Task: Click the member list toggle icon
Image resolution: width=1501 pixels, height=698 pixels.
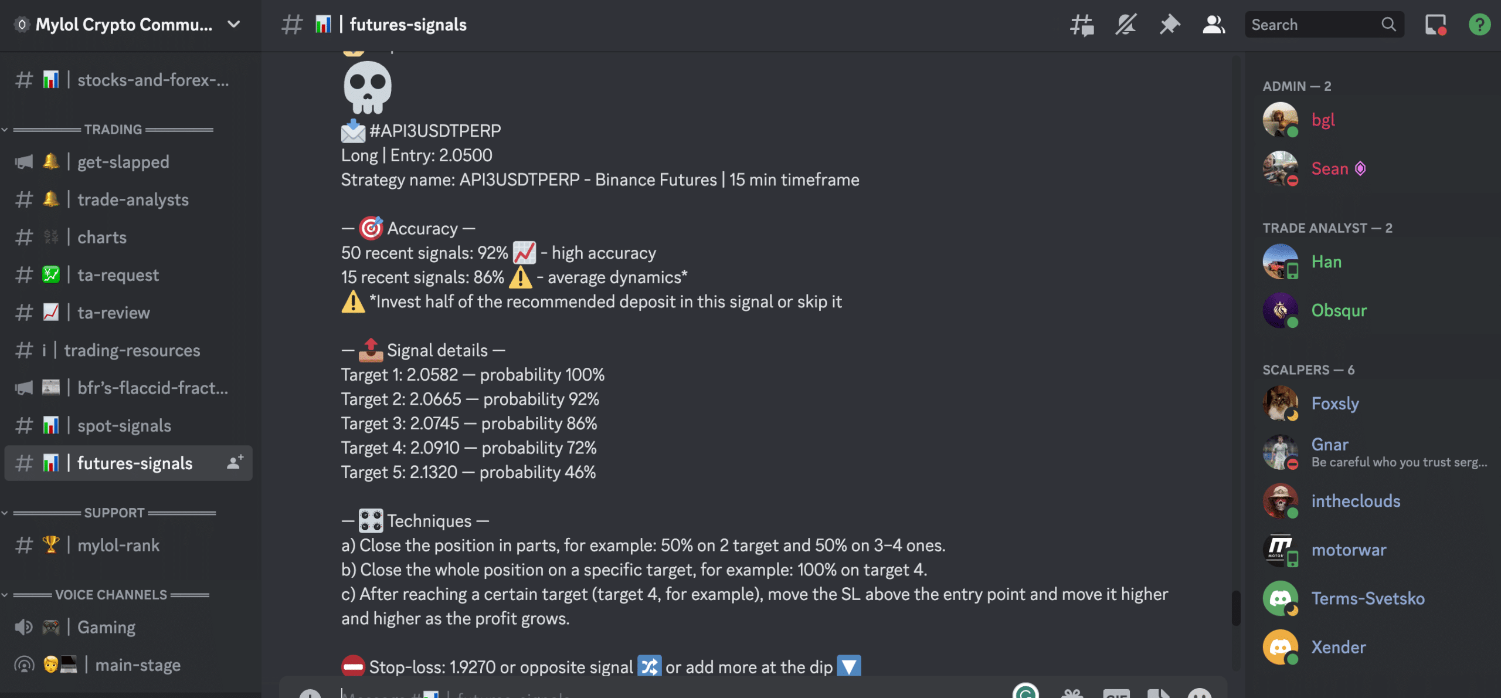Action: (x=1214, y=24)
